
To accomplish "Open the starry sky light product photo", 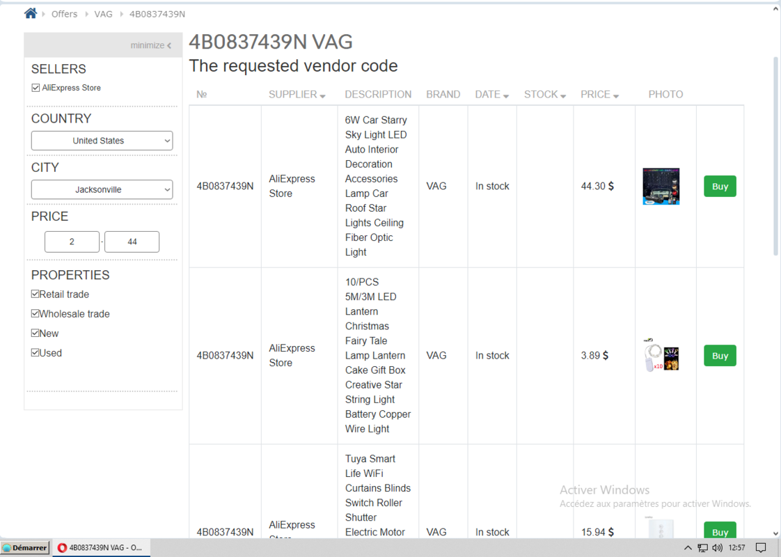I will 661,186.
